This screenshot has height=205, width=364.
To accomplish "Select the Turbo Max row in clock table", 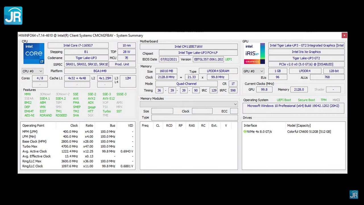I will point(78,146).
